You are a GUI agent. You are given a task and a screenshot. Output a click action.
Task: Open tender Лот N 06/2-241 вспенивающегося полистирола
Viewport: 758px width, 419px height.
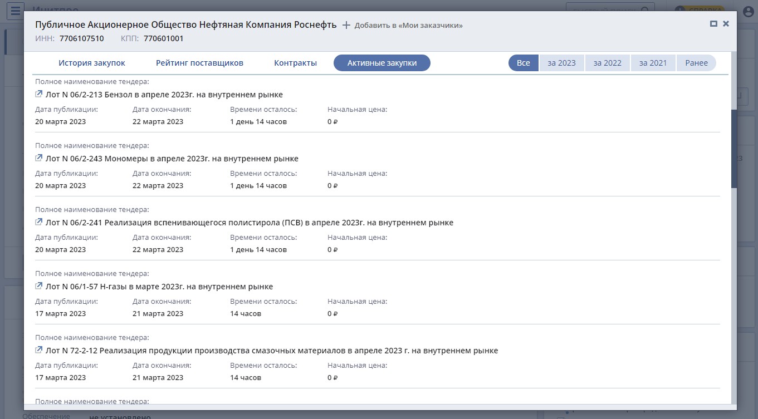click(250, 223)
